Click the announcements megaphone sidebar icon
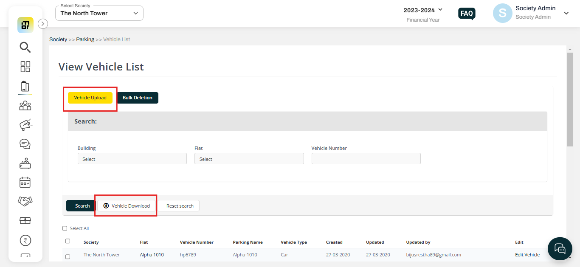This screenshot has width=580, height=267. point(25,124)
